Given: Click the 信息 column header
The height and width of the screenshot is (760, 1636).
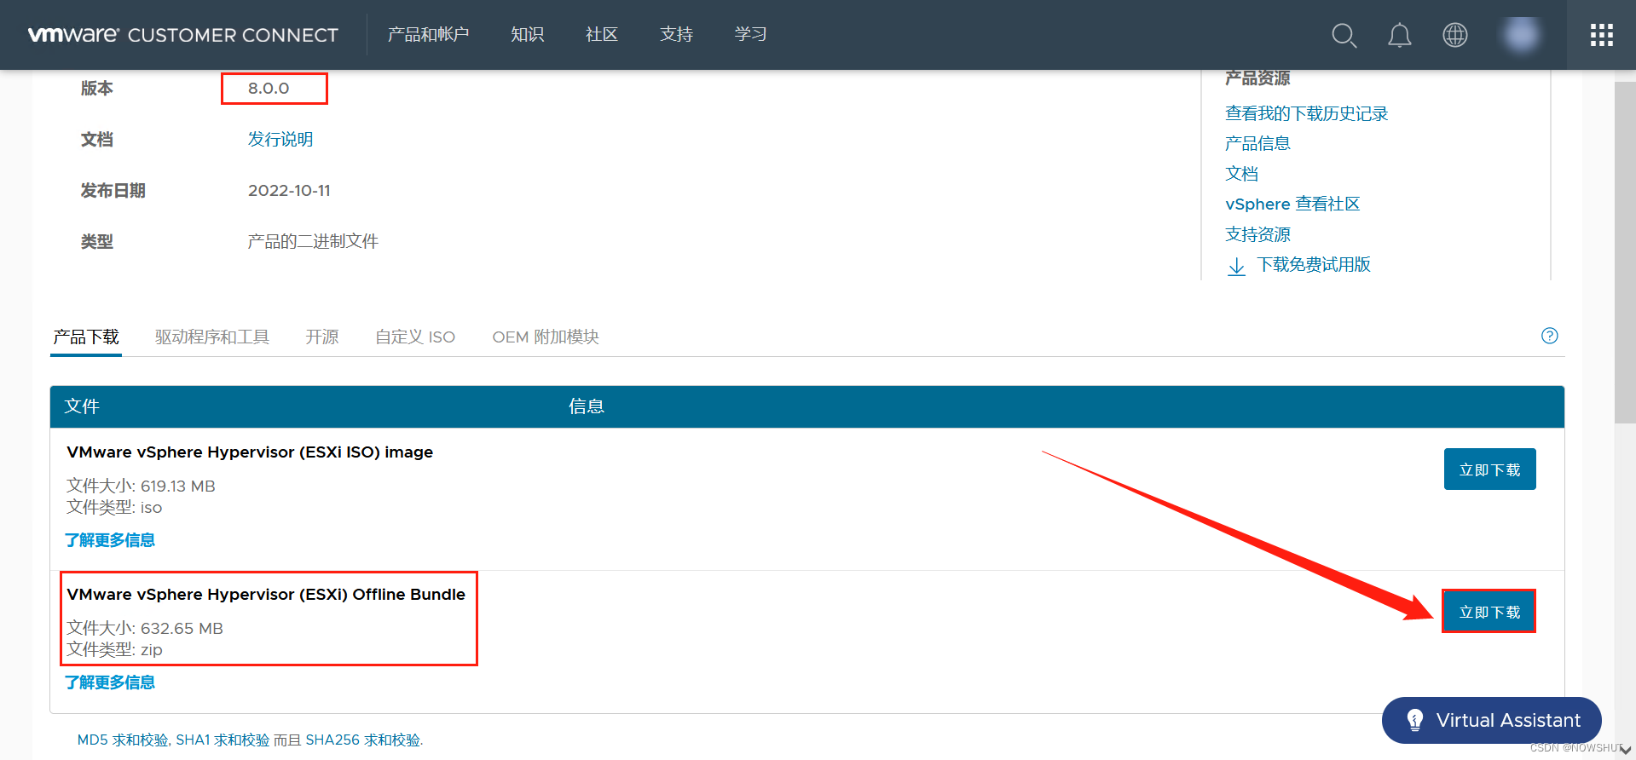Looking at the screenshot, I should click(587, 406).
